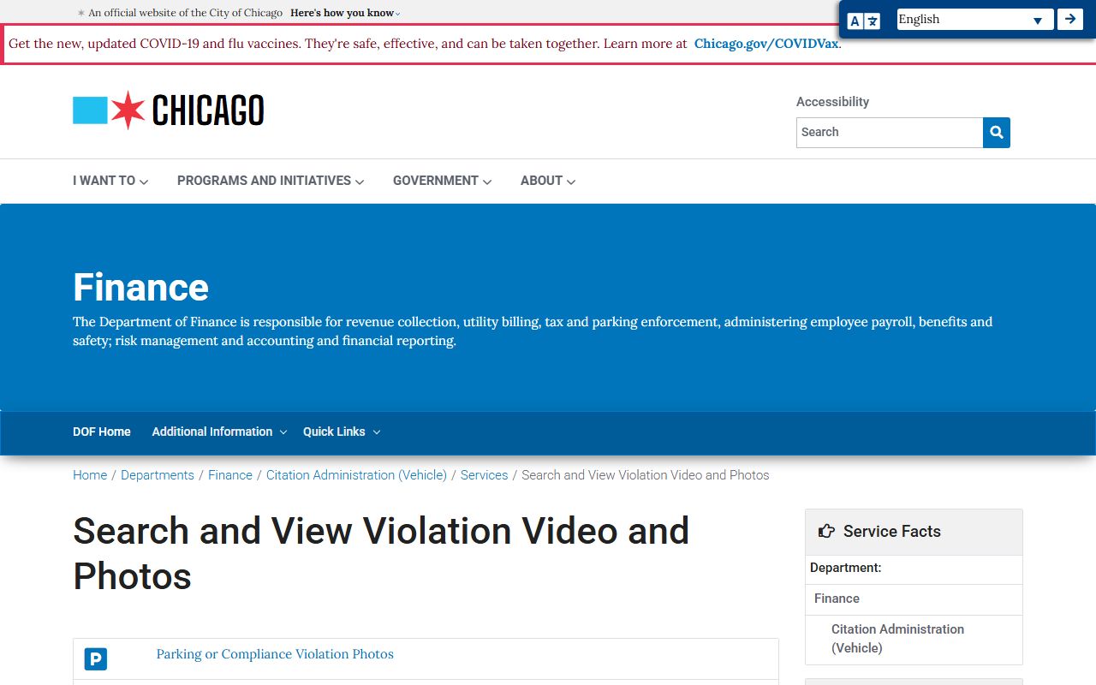Click the language translate icon
Viewport: 1096px width, 685px height.
(864, 21)
